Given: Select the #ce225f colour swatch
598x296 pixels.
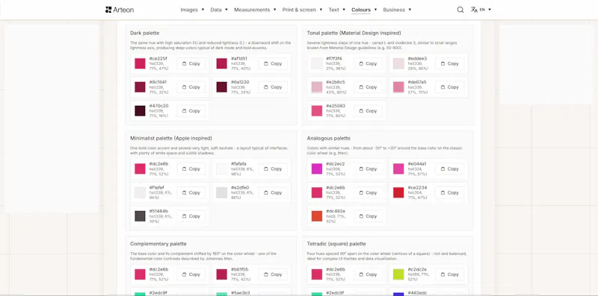Looking at the screenshot, I should click(x=140, y=63).
